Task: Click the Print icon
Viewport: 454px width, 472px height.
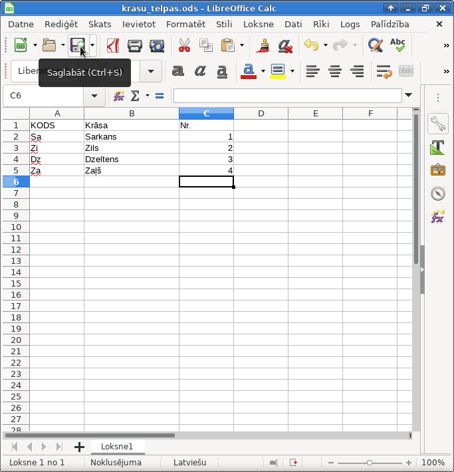Action: pos(134,45)
